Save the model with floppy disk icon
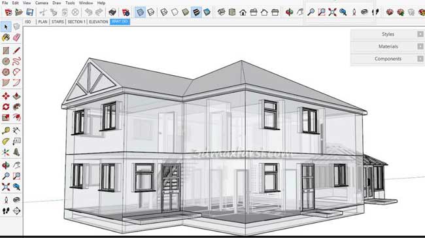 click(30, 12)
